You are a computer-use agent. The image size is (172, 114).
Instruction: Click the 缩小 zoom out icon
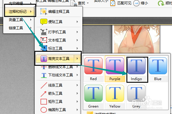(x=136, y=3)
